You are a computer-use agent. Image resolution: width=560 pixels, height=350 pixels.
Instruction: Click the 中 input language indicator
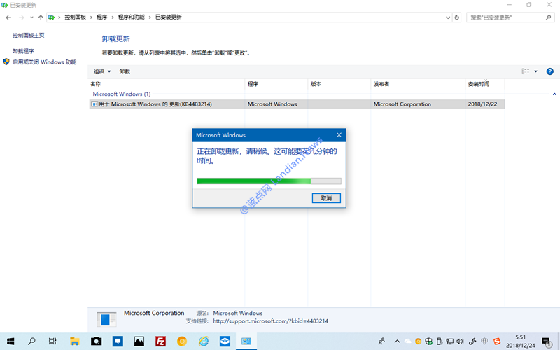coord(484,342)
